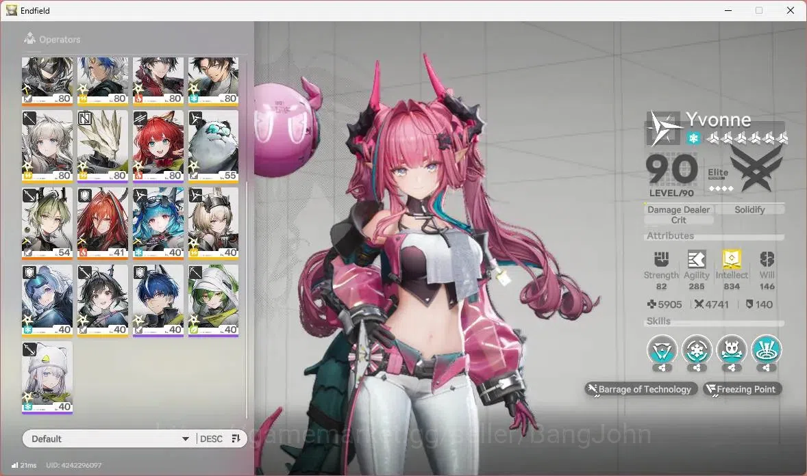
Task: Click the Cryo snowflake element icon by Yvonne
Action: pos(693,138)
